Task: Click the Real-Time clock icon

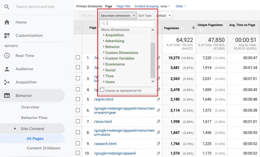Action: tap(7, 56)
